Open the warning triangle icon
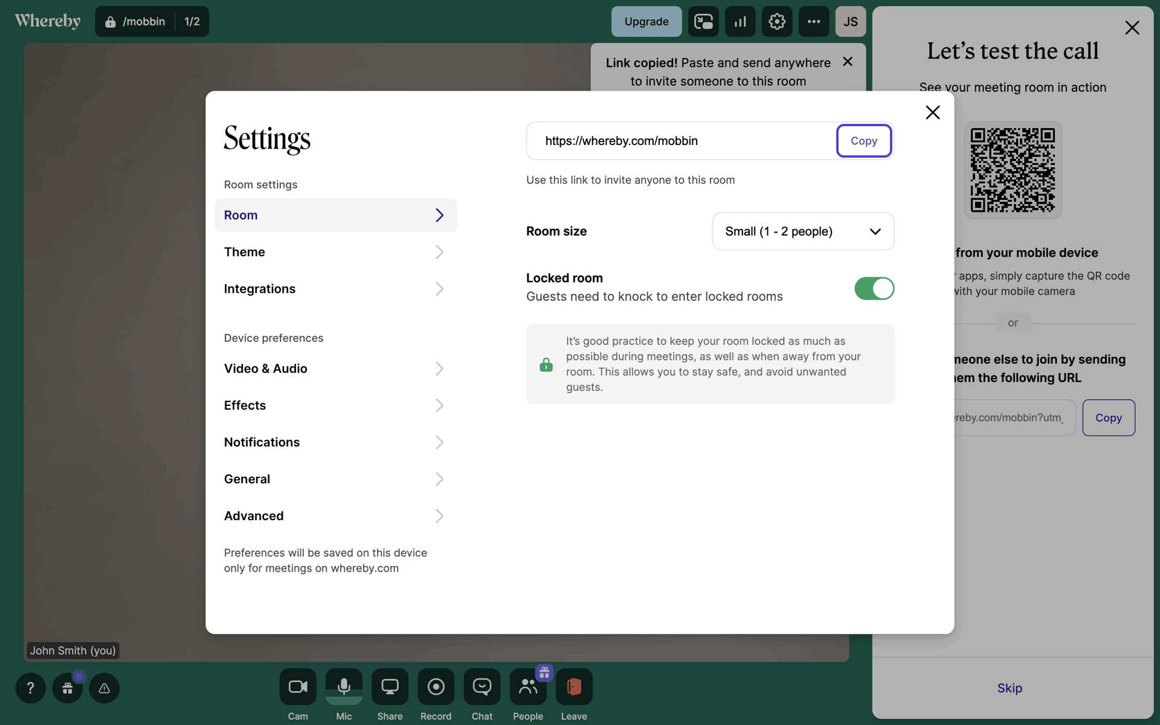The height and width of the screenshot is (725, 1160). point(105,688)
